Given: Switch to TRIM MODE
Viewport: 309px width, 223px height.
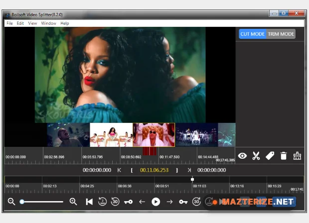Looking at the screenshot, I should [281, 34].
